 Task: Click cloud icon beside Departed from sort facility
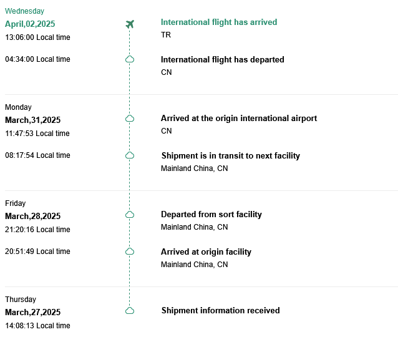coord(130,214)
